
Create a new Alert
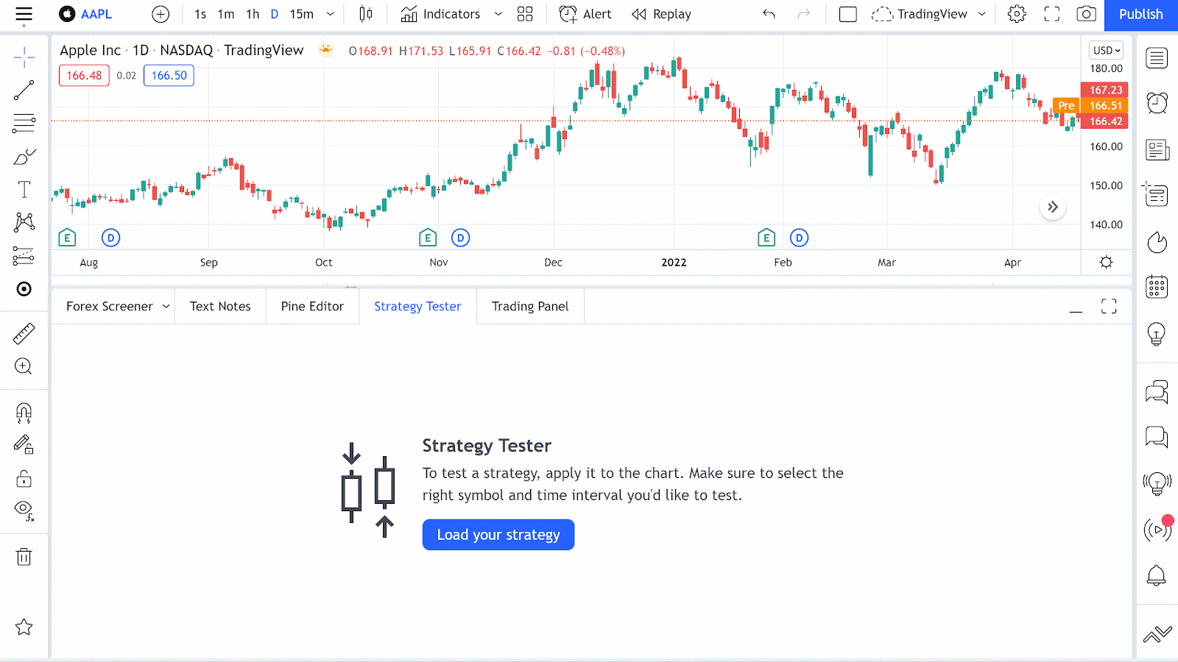point(585,14)
